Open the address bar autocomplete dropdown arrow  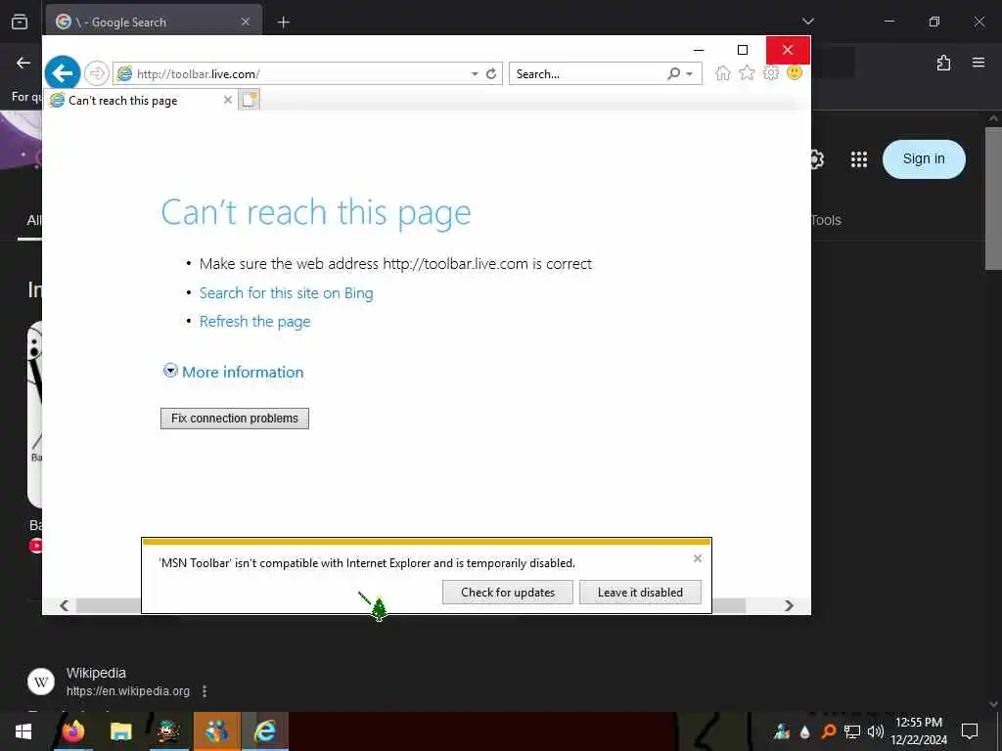475,74
